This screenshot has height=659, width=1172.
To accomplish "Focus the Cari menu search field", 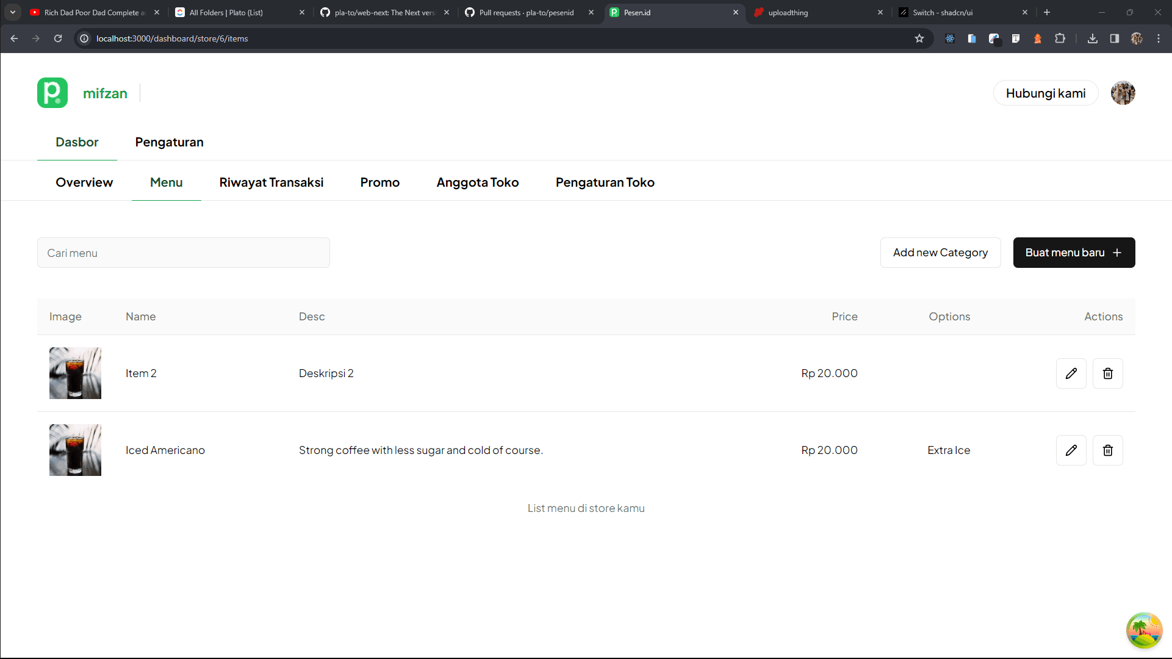I will (183, 253).
